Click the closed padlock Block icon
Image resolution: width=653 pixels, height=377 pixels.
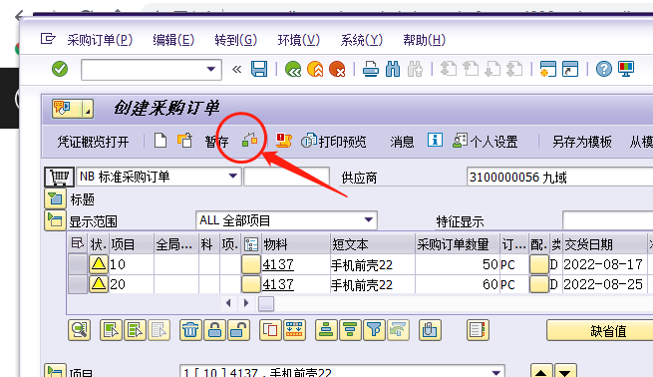point(215,330)
